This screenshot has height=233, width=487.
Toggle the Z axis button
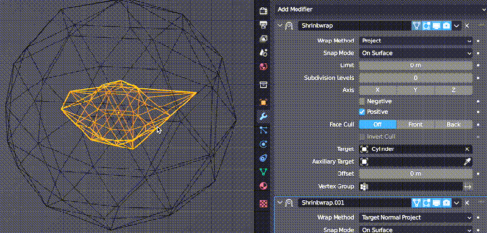[x=453, y=90]
